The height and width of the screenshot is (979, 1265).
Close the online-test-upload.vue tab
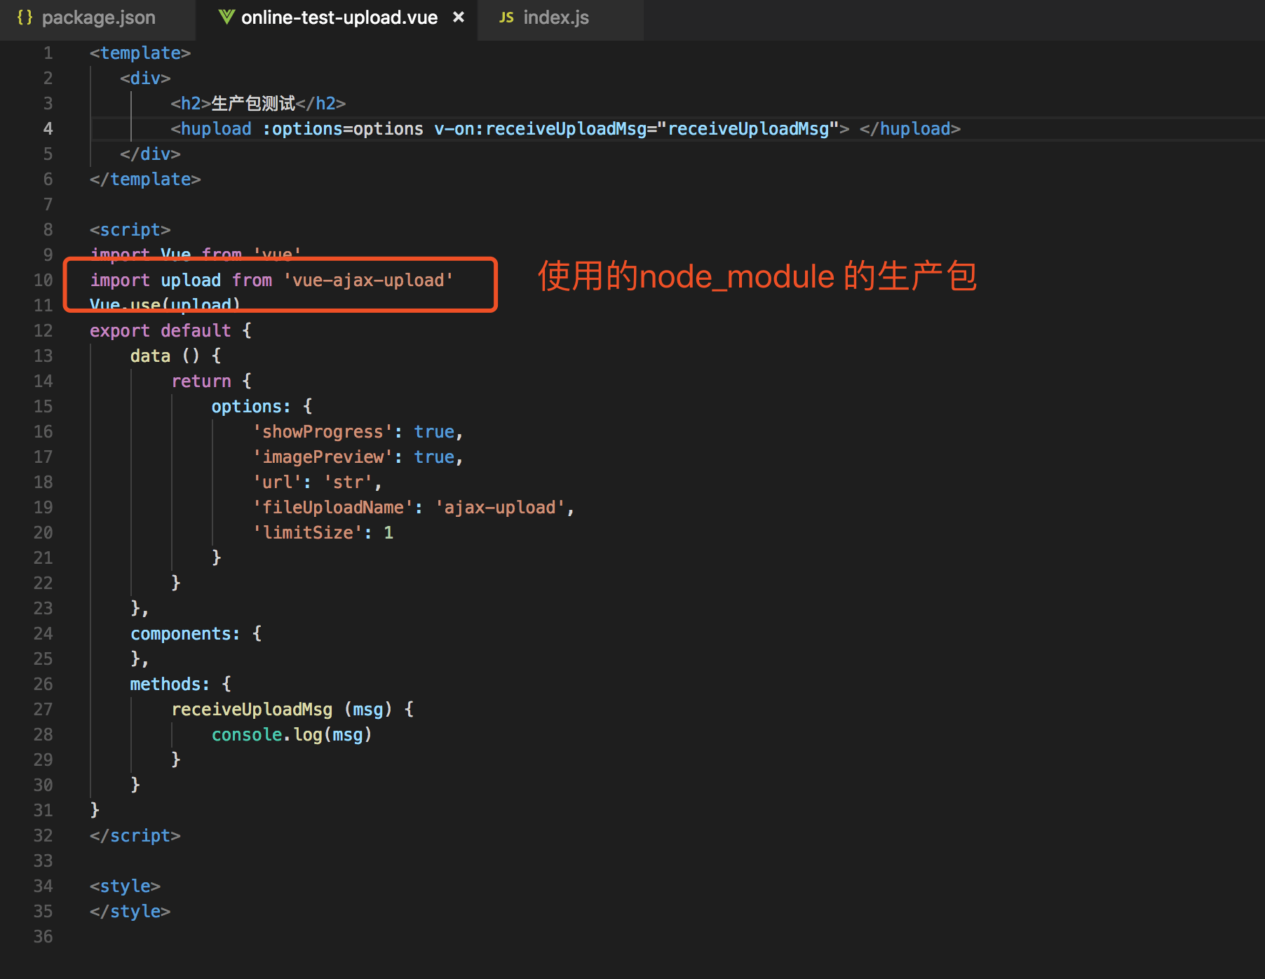tap(459, 18)
